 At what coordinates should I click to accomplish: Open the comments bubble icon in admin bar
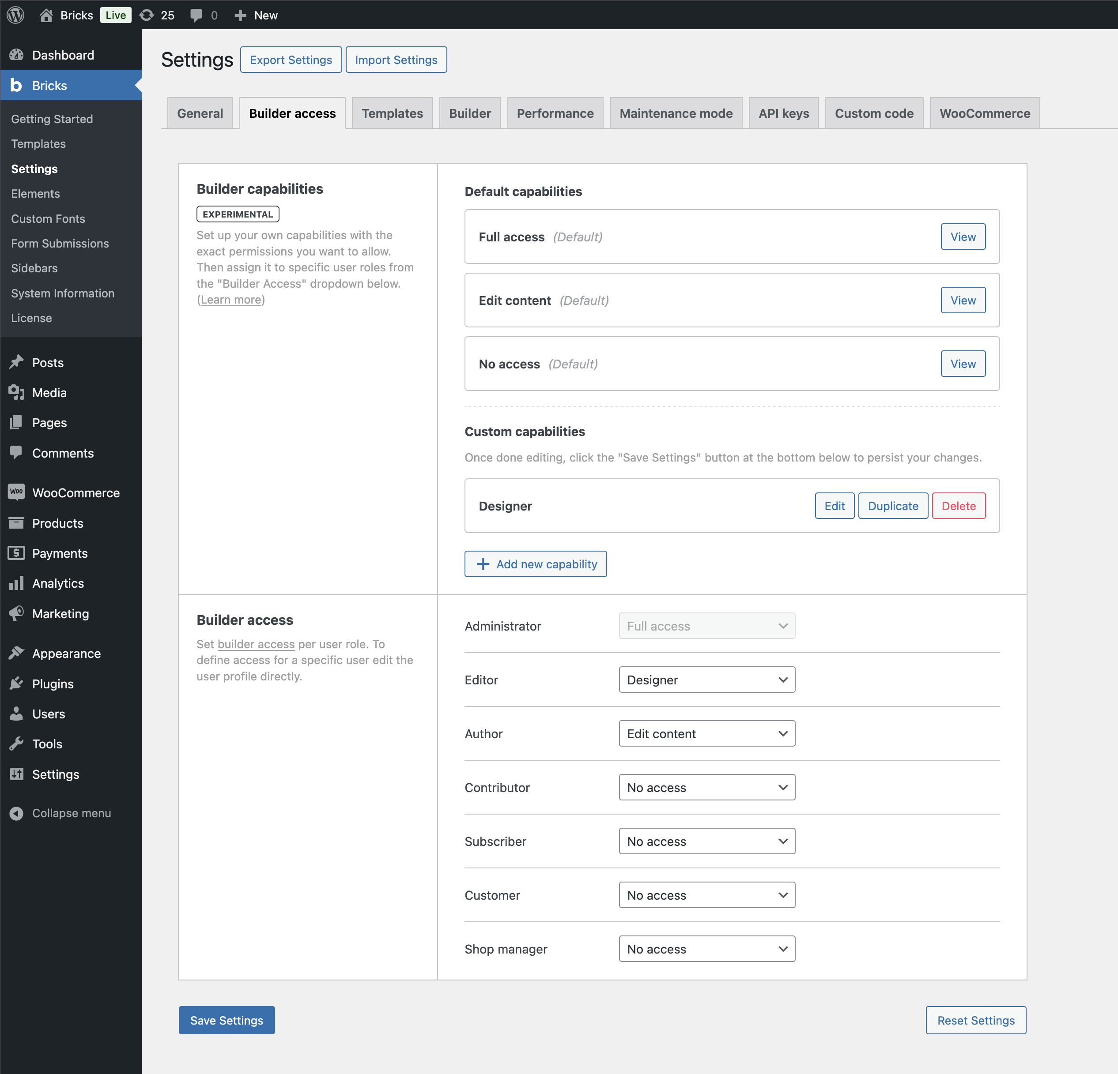tap(196, 15)
